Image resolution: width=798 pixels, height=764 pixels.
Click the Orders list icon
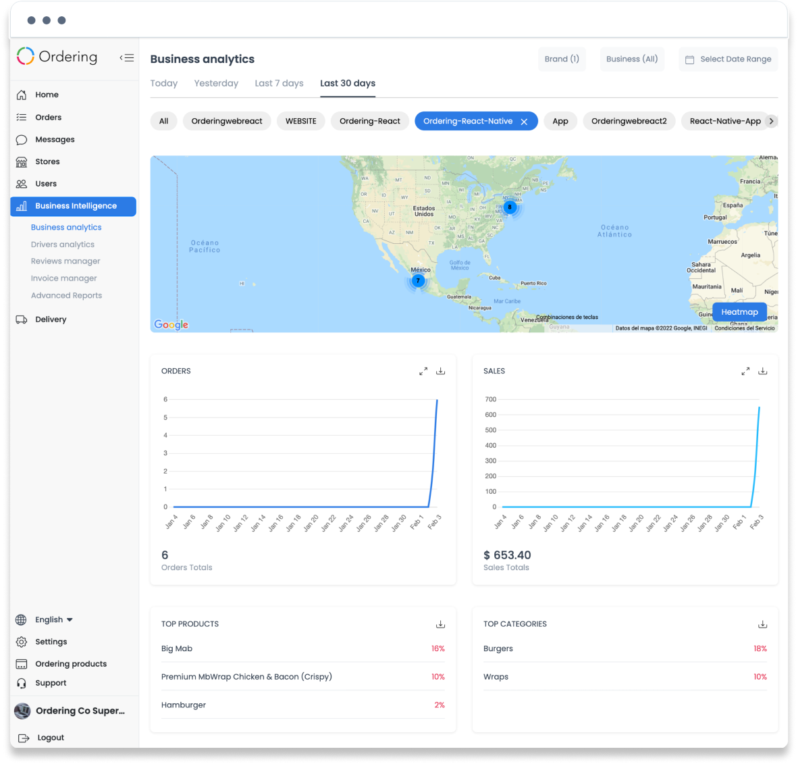click(x=22, y=117)
